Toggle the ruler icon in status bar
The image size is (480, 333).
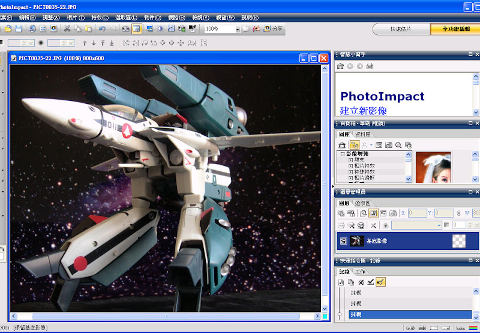point(446,328)
